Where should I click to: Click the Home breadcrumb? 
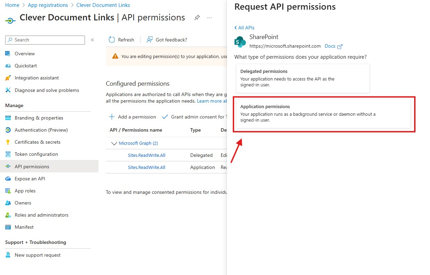coord(12,5)
